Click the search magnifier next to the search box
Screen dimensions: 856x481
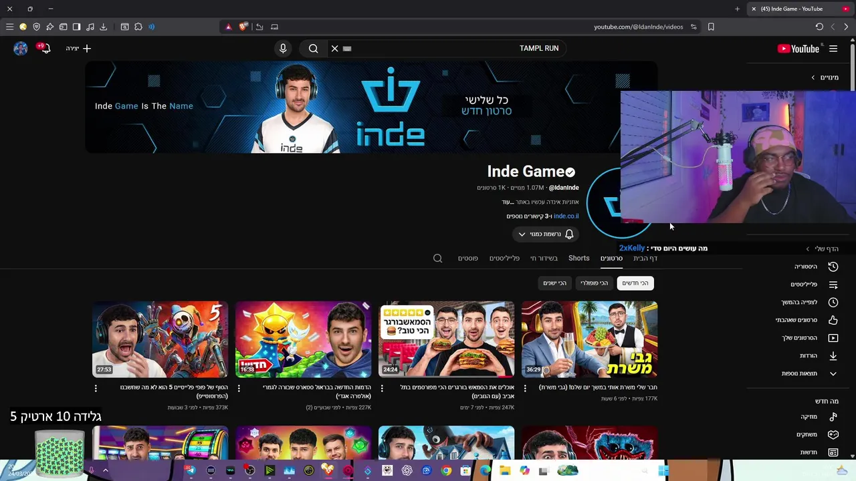pyautogui.click(x=313, y=48)
